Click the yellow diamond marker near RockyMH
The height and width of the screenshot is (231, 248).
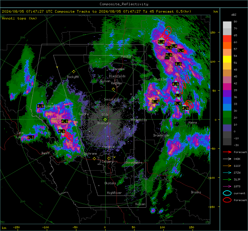[x=74, y=72]
